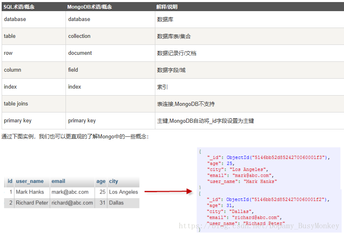Click the sentence '通过下图实例...'

pos(75,136)
